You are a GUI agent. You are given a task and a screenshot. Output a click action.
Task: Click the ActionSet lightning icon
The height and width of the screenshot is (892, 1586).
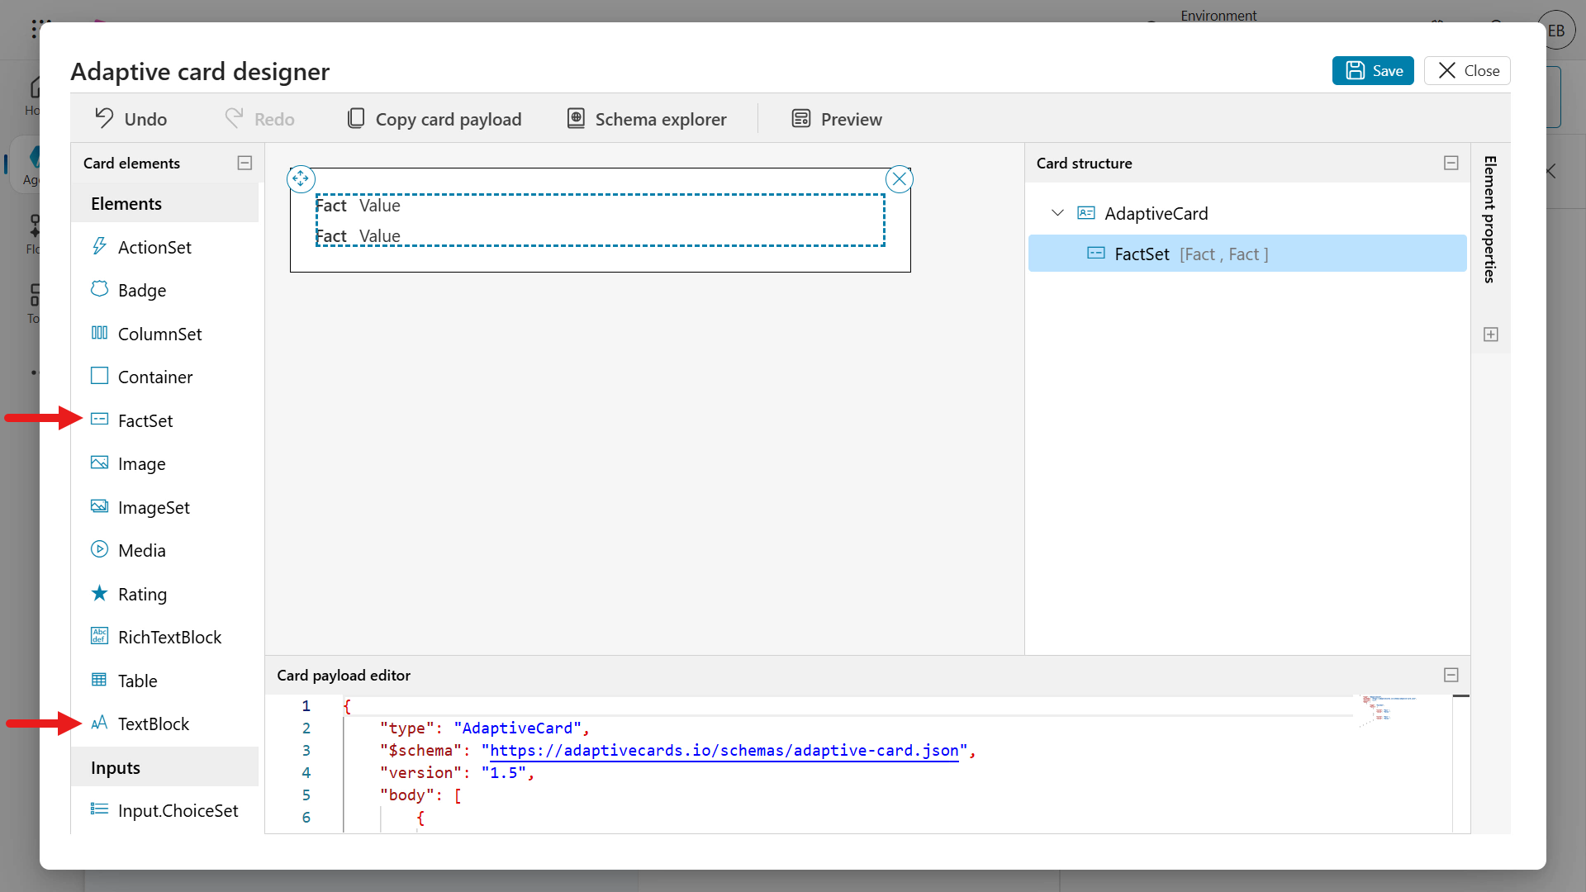[99, 246]
